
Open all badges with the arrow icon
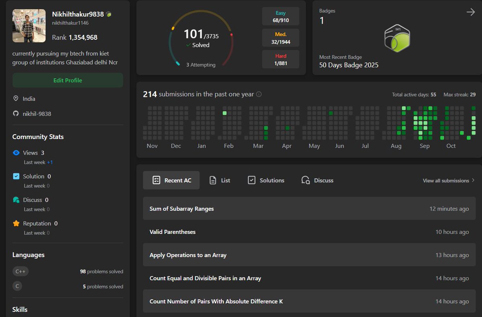point(470,12)
